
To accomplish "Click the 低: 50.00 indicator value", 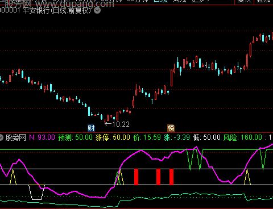I will point(206,137).
